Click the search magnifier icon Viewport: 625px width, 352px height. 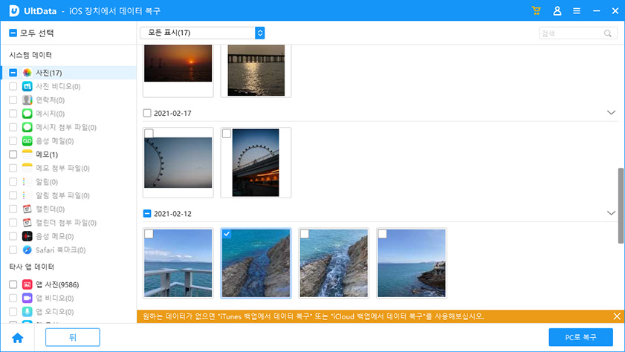pyautogui.click(x=607, y=33)
